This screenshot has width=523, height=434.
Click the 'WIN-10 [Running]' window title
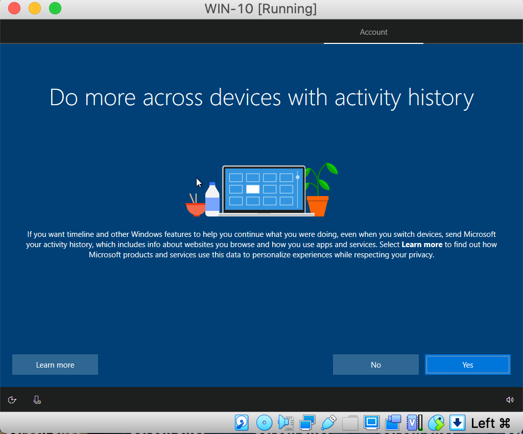click(x=260, y=9)
